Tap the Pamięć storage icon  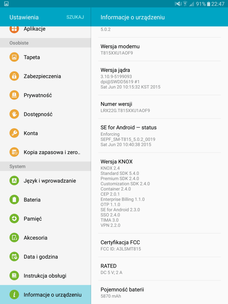pyautogui.click(x=14, y=219)
